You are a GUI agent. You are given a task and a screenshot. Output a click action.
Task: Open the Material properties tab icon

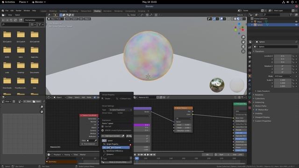249,102
